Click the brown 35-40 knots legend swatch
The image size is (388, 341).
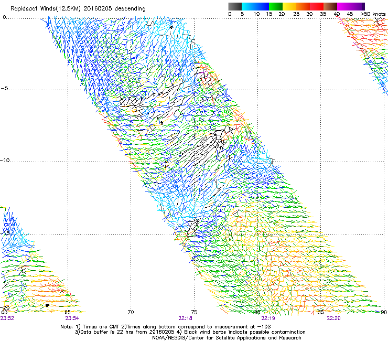tap(330, 6)
